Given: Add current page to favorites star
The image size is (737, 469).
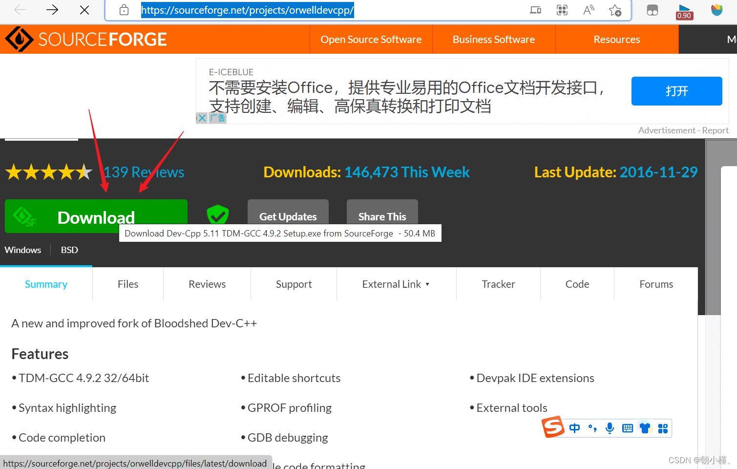Looking at the screenshot, I should (615, 10).
